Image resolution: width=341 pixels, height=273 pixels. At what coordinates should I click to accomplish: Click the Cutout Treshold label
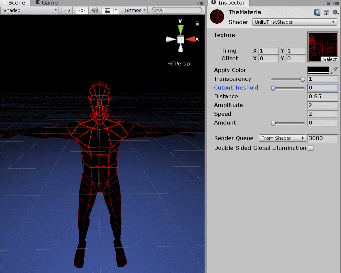pos(236,88)
